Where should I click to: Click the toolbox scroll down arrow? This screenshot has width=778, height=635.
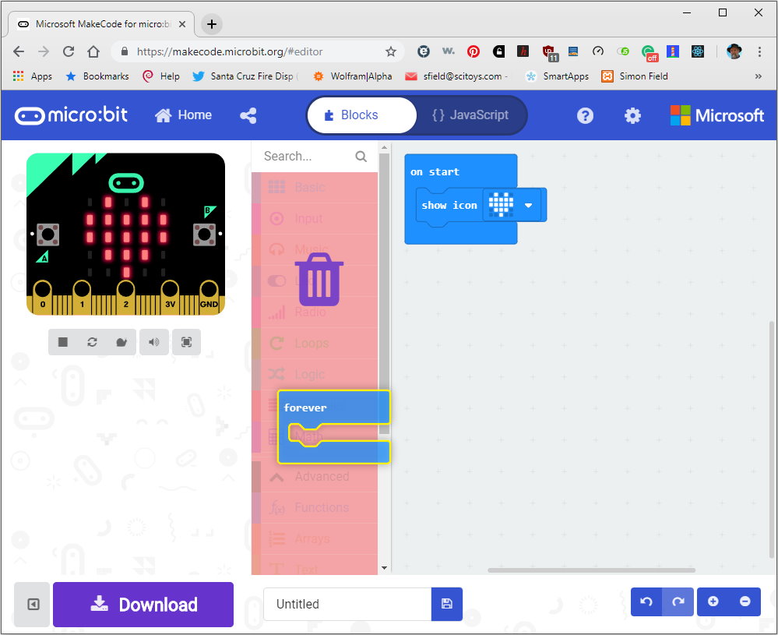coord(384,567)
